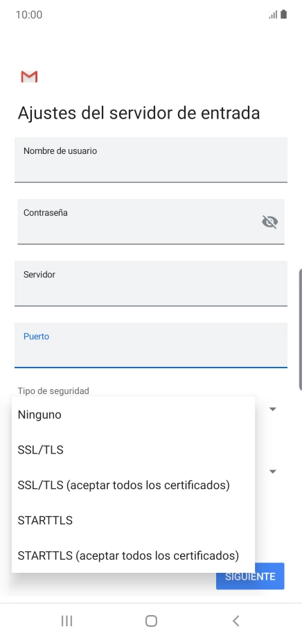Toggle password visibility eye icon
This screenshot has height=638, width=302.
(270, 222)
